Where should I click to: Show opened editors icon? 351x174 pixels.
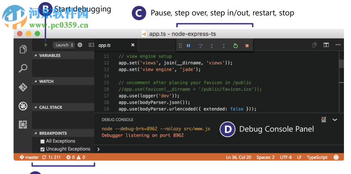pos(314,45)
